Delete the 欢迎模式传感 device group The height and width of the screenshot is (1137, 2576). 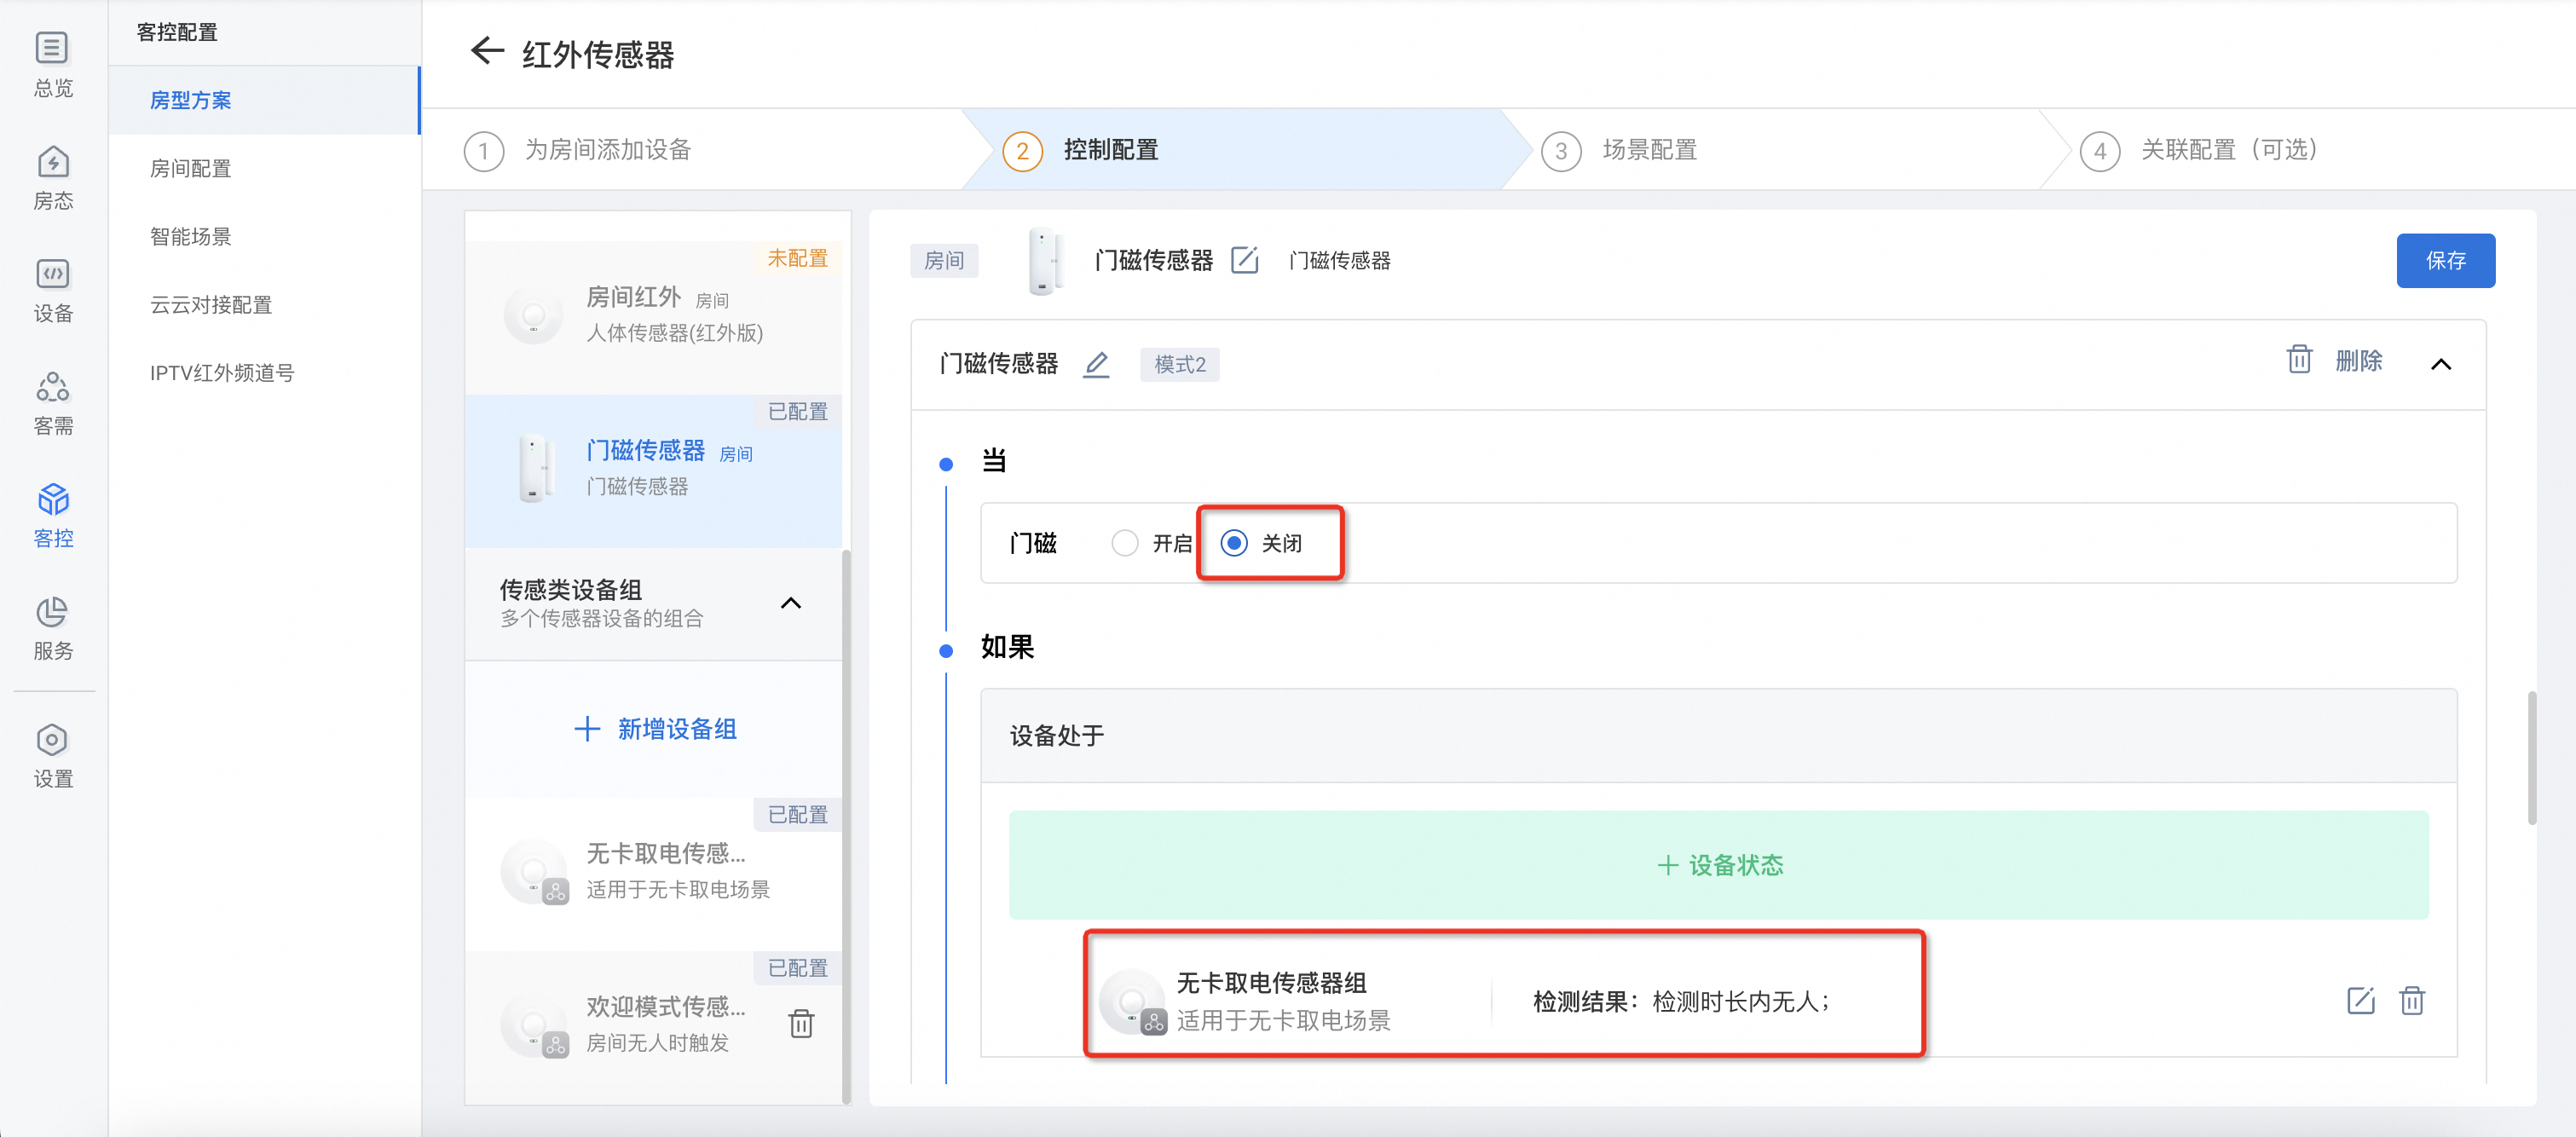point(801,1024)
